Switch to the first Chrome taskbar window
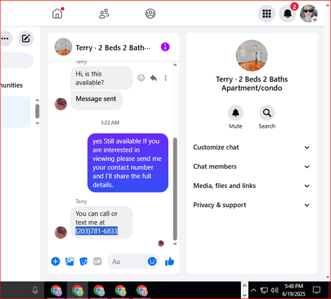This screenshot has height=299, width=331. coord(56,290)
